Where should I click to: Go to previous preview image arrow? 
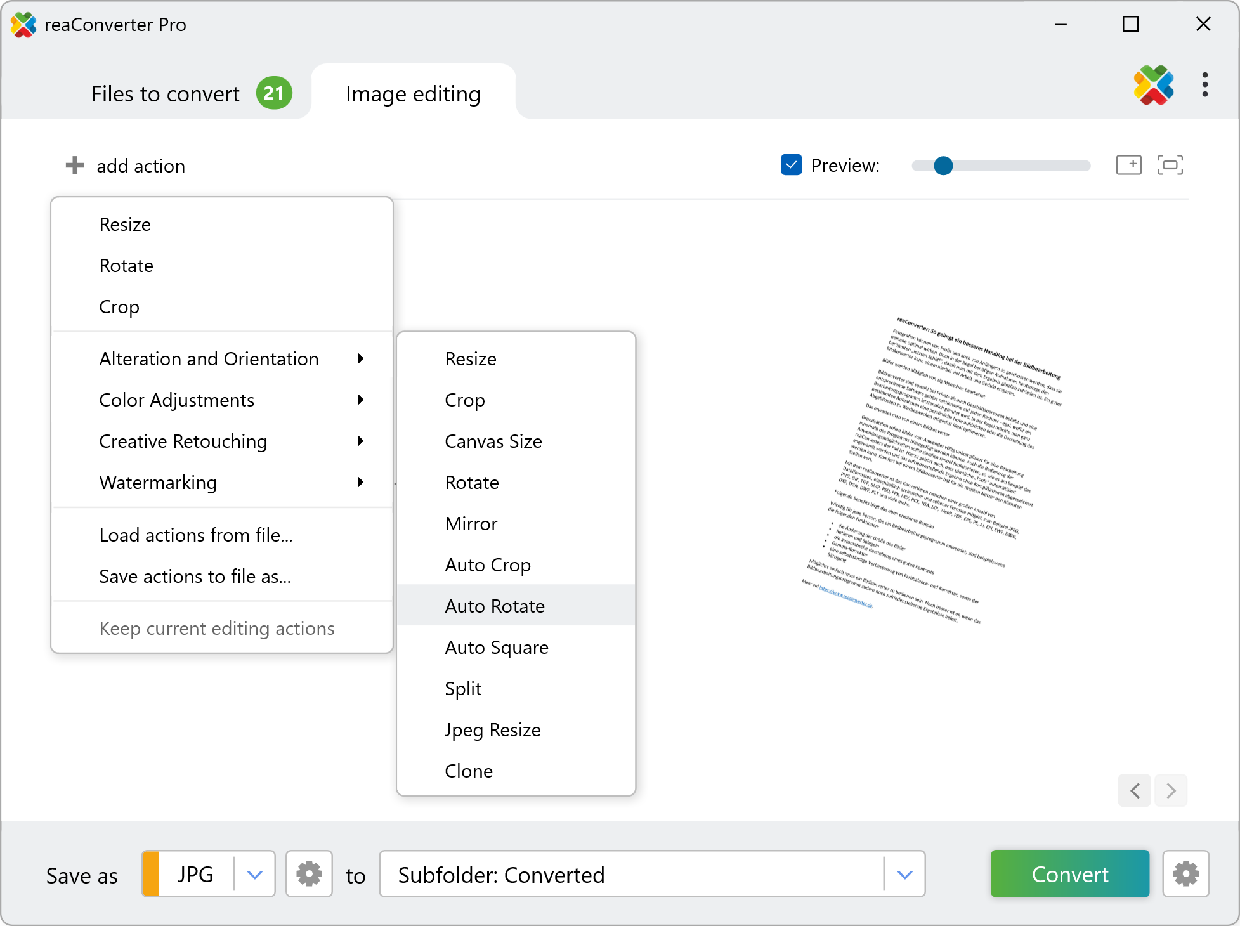(x=1135, y=790)
